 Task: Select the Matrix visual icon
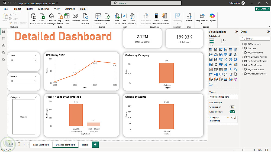tap(226, 70)
